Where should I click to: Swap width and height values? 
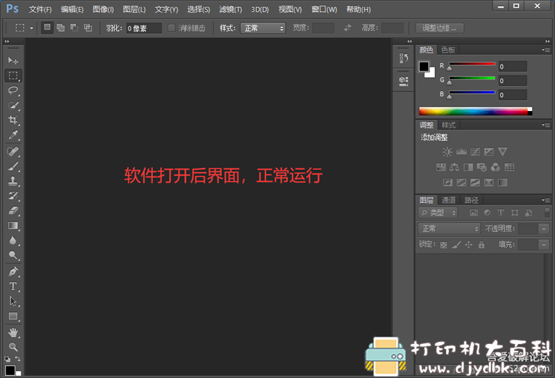(x=348, y=28)
